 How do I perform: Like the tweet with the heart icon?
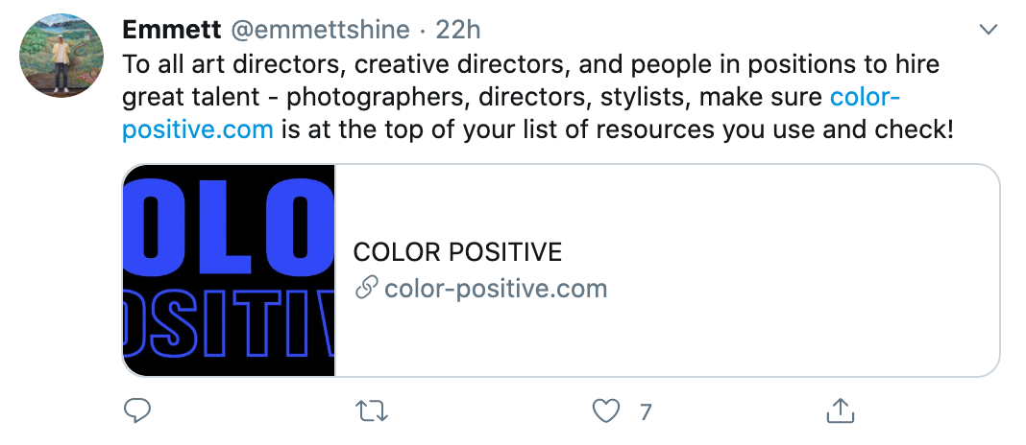click(x=606, y=411)
